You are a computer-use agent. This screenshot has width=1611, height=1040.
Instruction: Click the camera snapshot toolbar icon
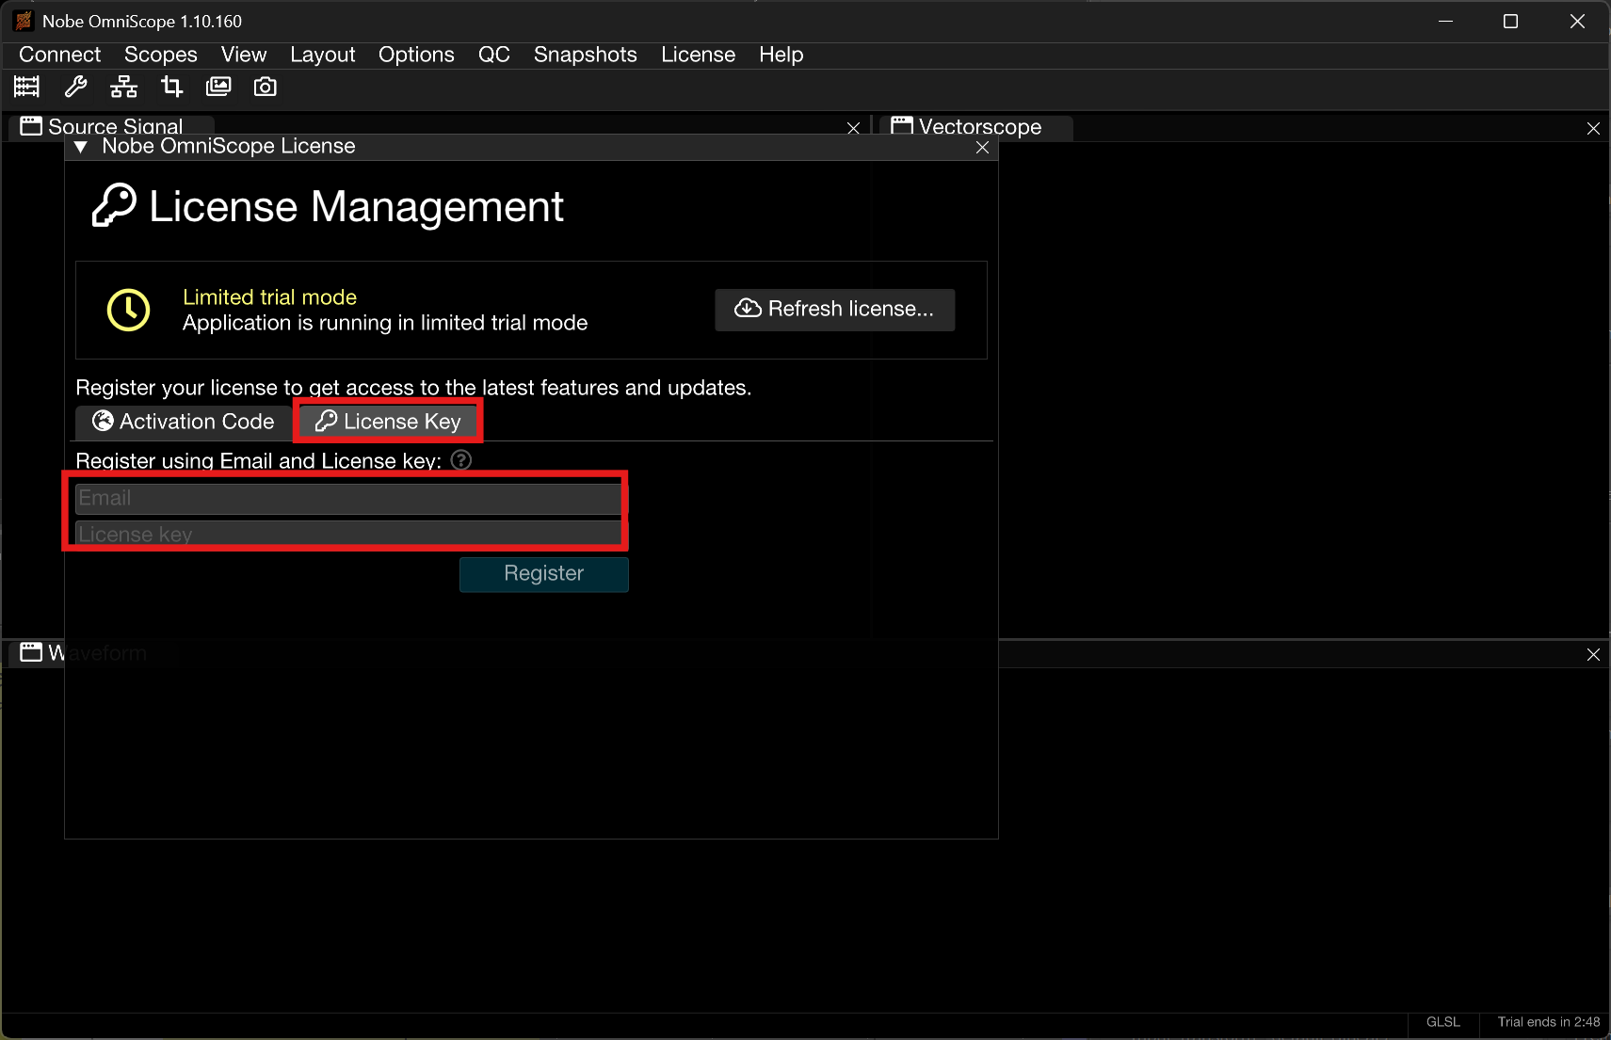click(266, 88)
